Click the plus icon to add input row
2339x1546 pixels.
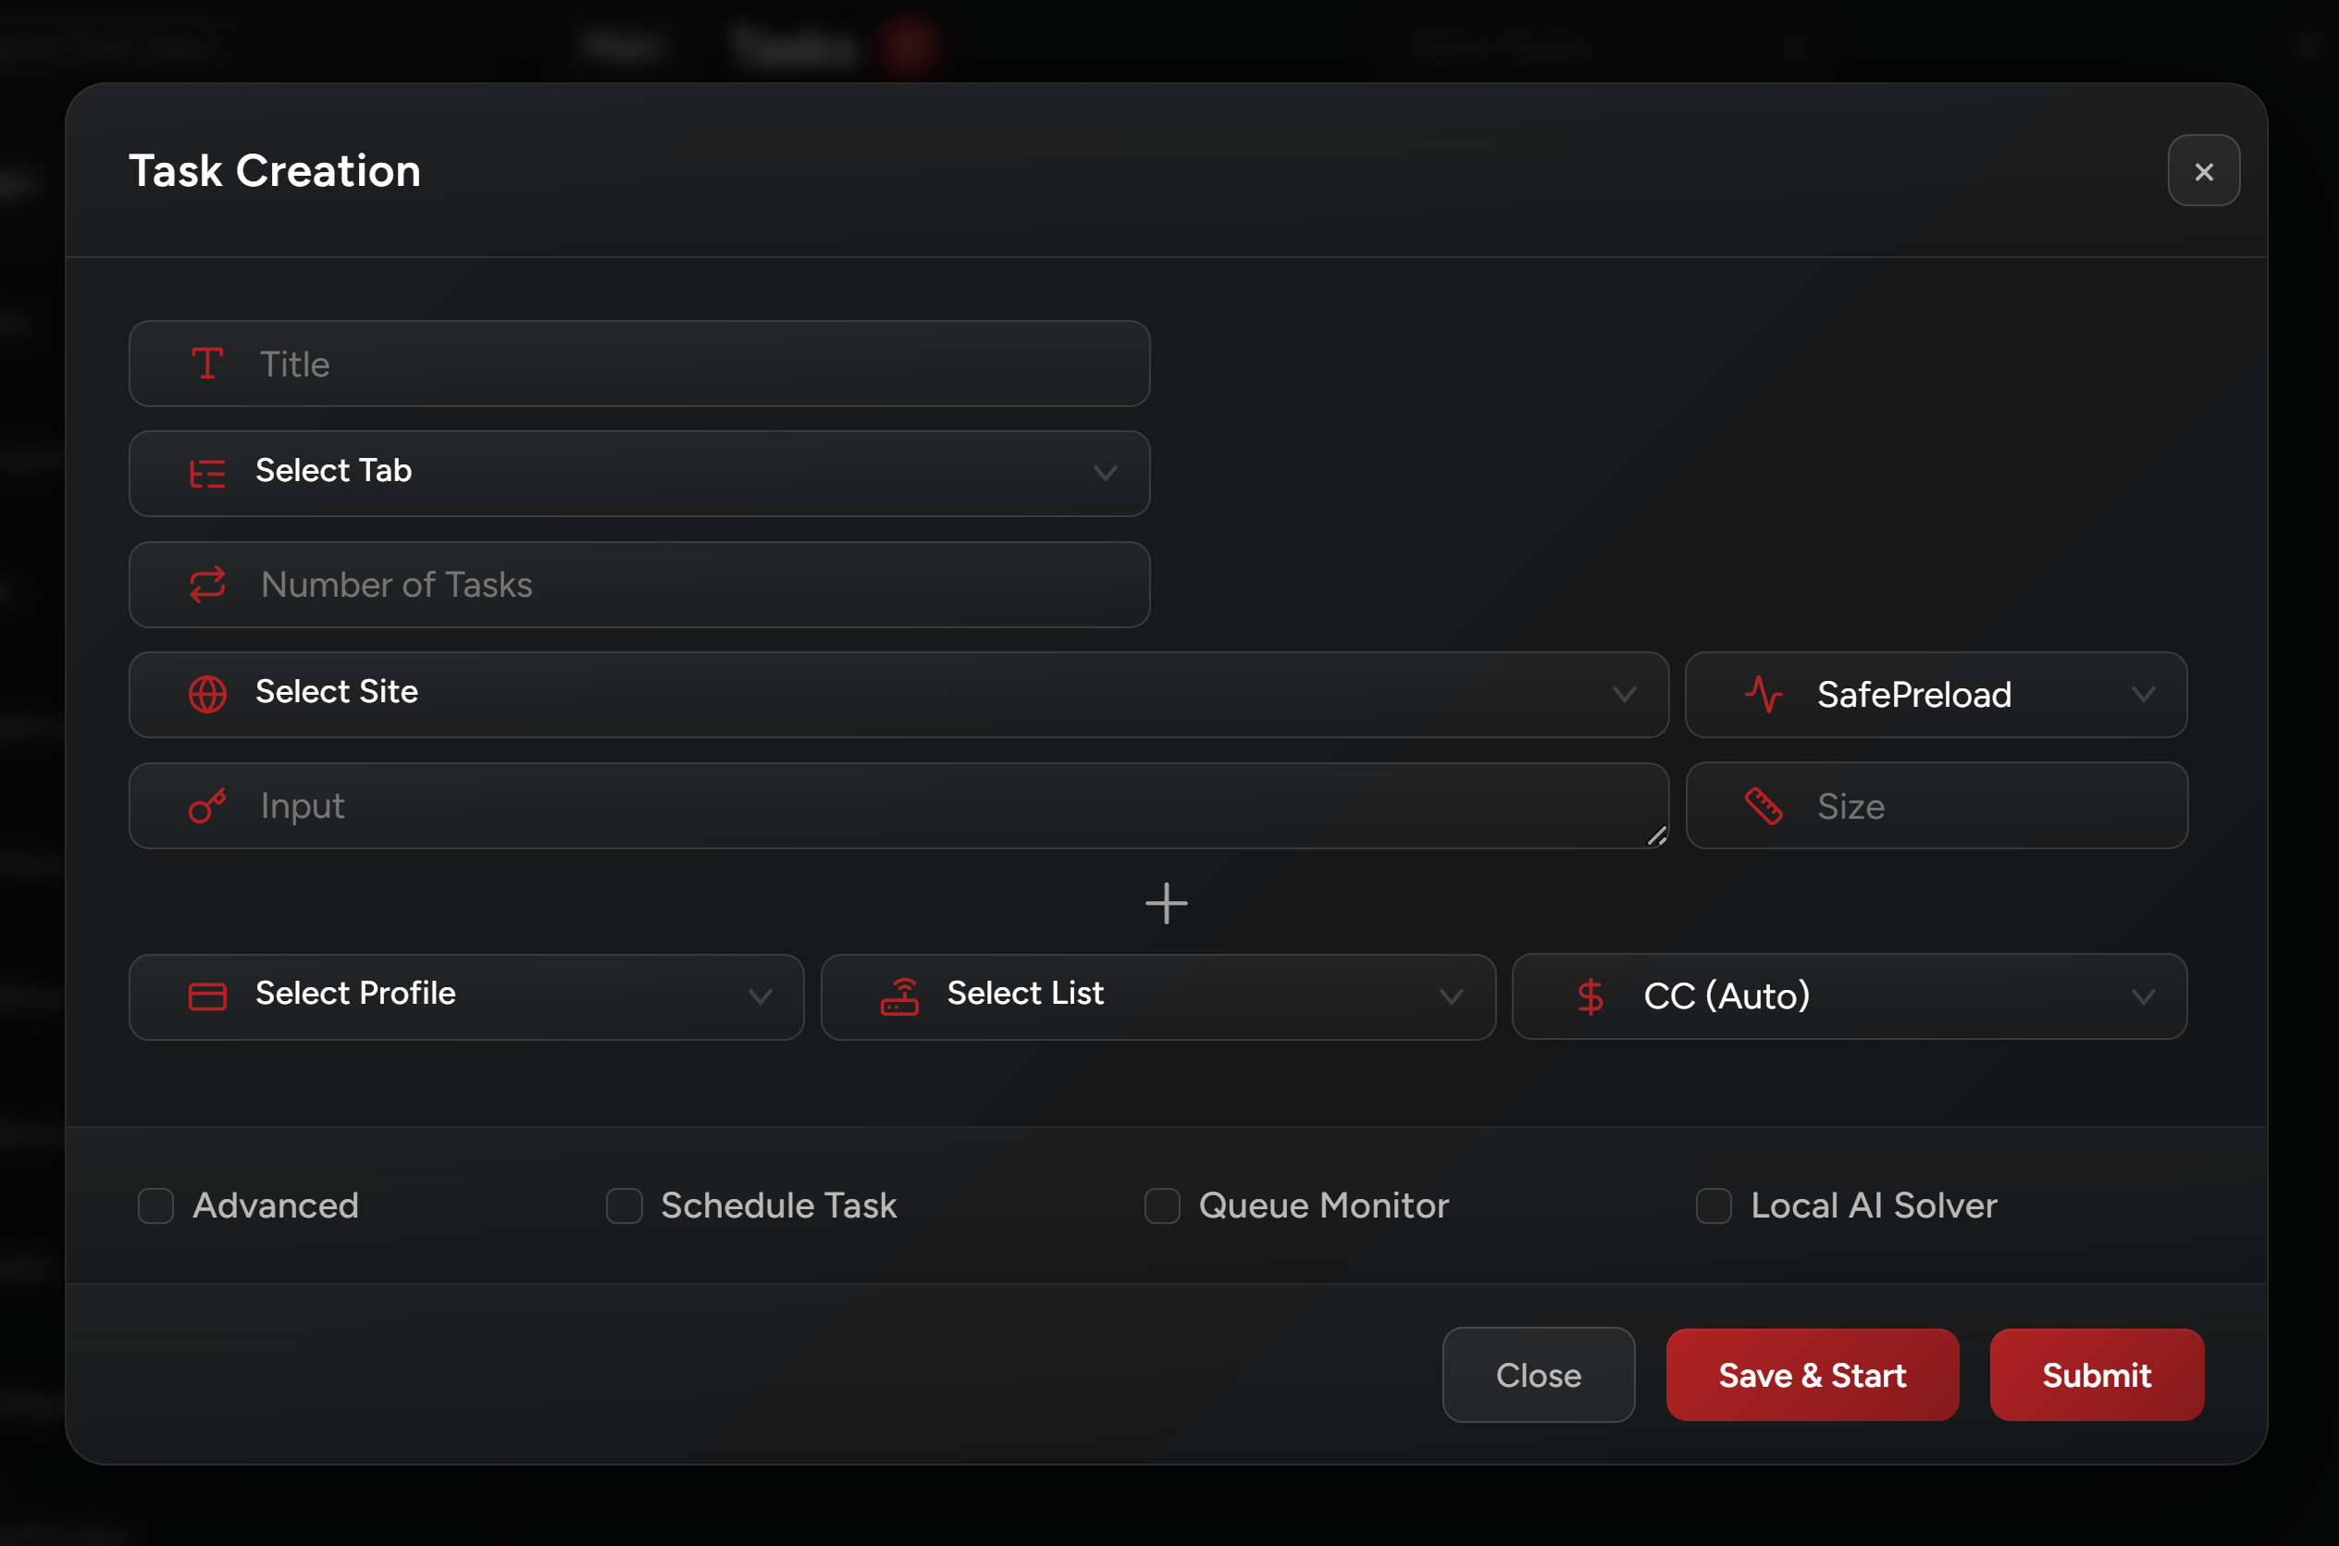click(x=1166, y=903)
